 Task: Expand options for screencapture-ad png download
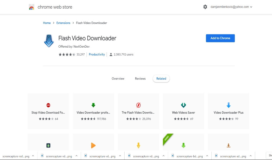pyautogui.click(x=251, y=156)
